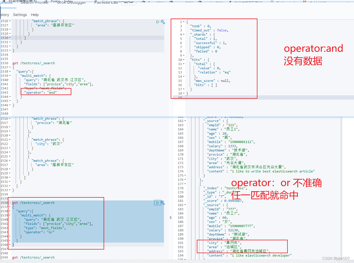
Task: Click the "timed_out" : false line
Action: (209, 30)
